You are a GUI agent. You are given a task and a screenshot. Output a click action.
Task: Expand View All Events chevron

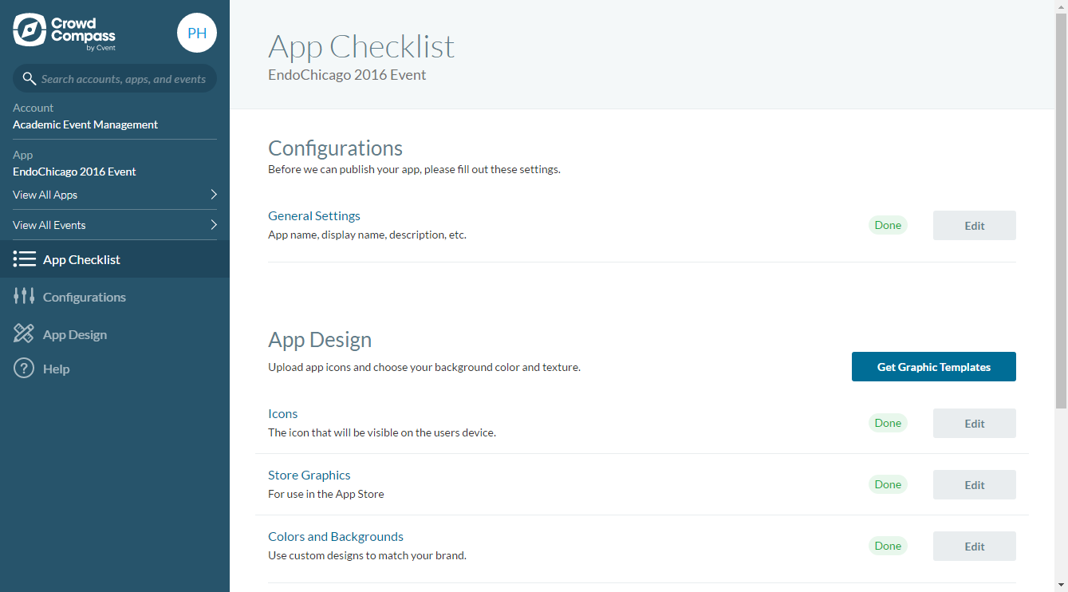(213, 225)
